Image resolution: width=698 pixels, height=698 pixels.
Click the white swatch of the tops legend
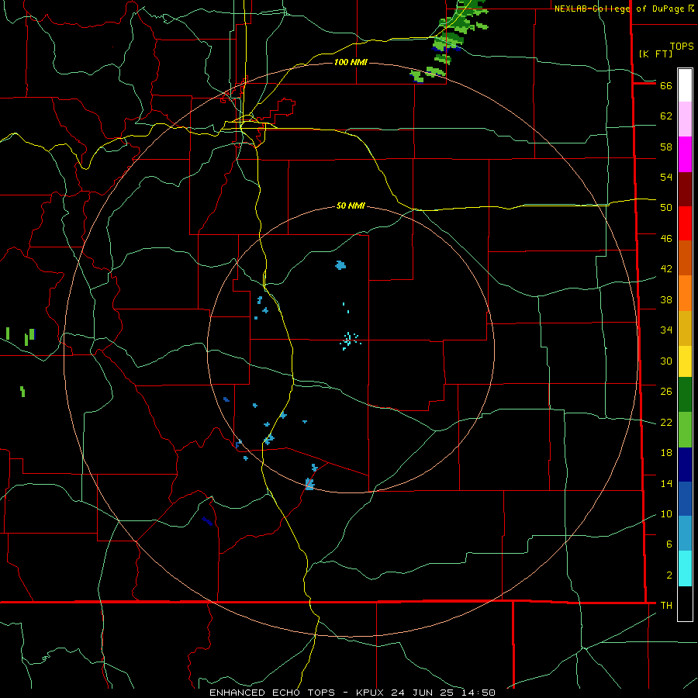[685, 85]
